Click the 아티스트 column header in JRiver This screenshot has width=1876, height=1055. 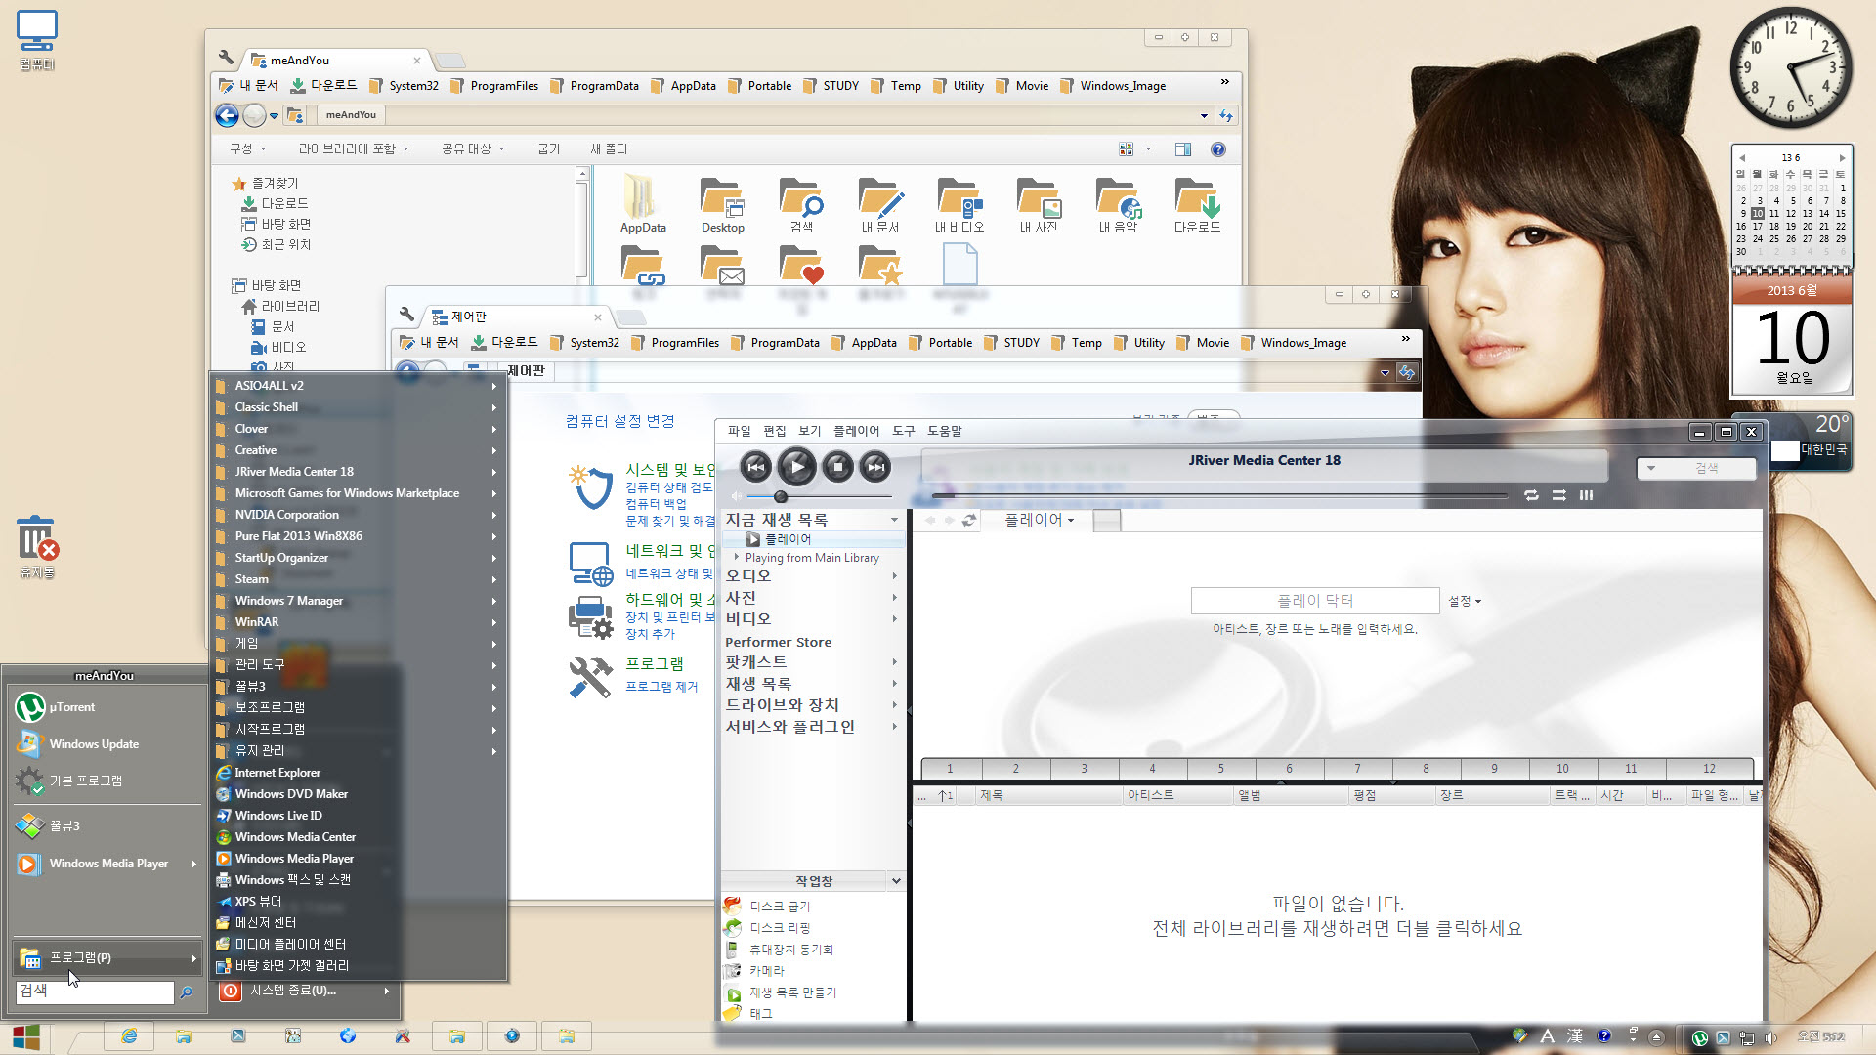point(1178,795)
